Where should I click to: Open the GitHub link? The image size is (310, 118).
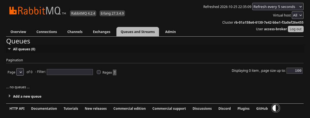[262, 109]
